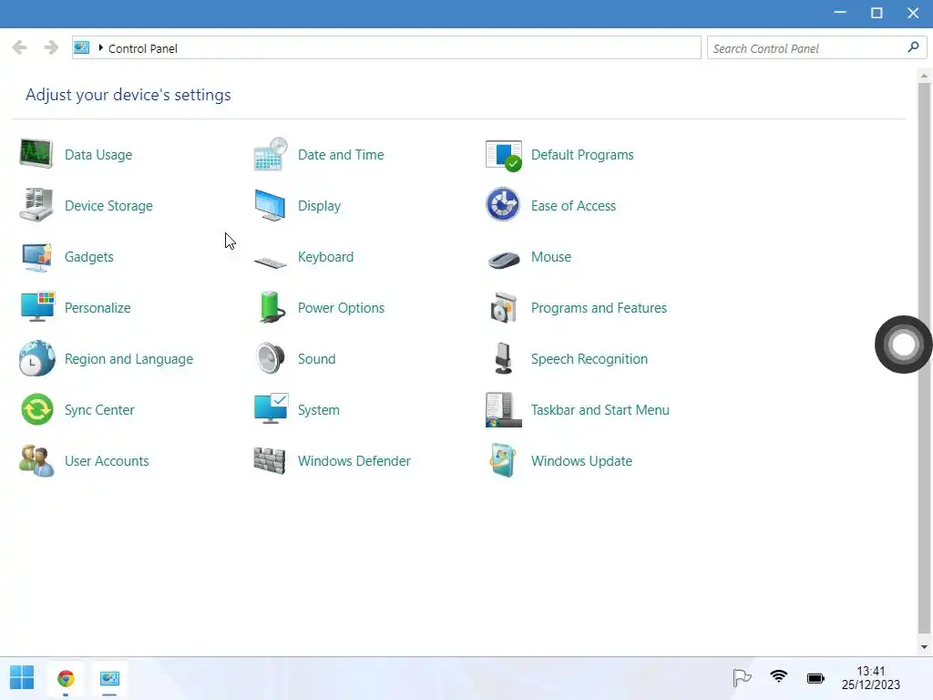Click the floating circular assistive button
Image resolution: width=933 pixels, height=700 pixels.
pos(903,344)
